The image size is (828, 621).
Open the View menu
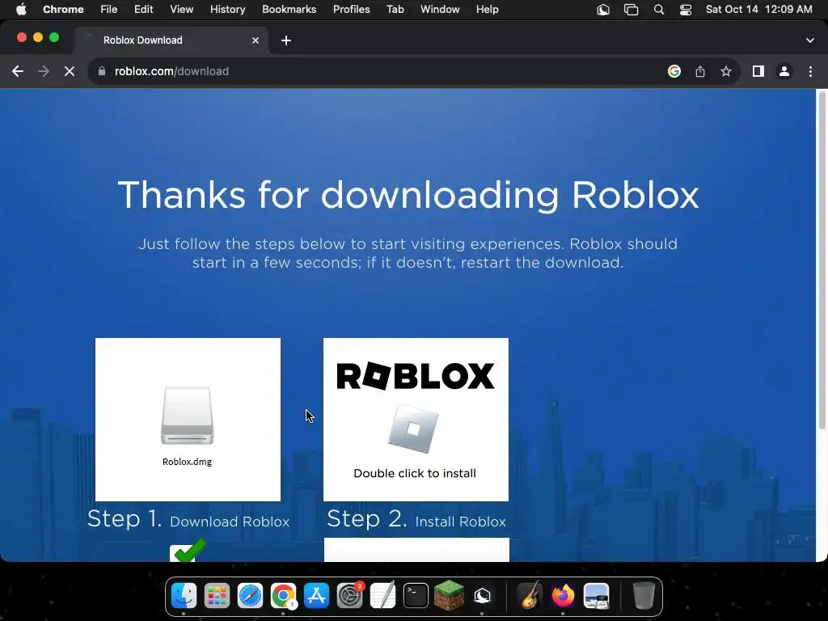pyautogui.click(x=182, y=10)
